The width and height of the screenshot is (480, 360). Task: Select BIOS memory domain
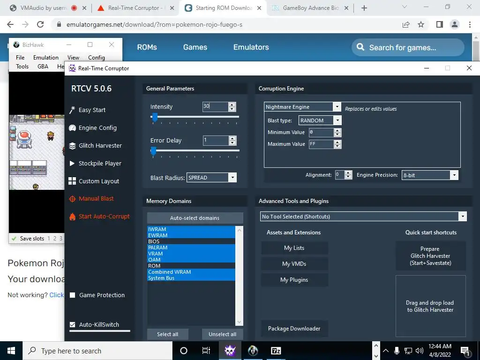click(191, 241)
